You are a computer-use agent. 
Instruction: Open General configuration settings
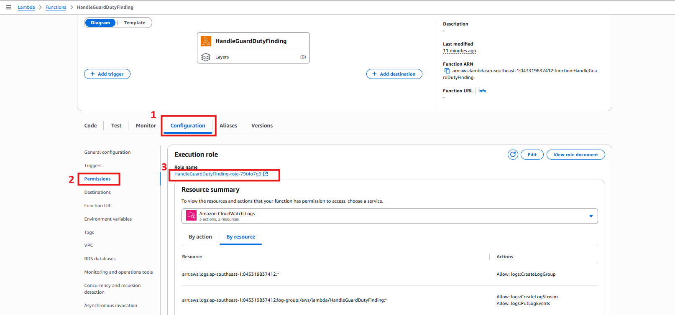pos(107,152)
